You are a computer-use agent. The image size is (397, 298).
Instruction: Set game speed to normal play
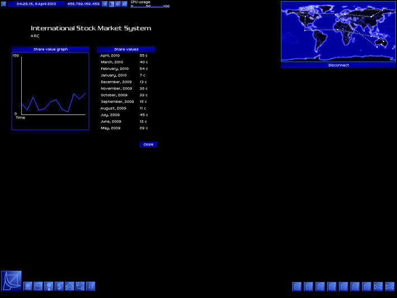[111, 4]
